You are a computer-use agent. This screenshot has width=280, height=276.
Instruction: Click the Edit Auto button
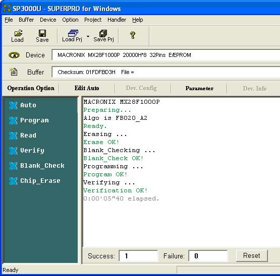click(x=87, y=88)
